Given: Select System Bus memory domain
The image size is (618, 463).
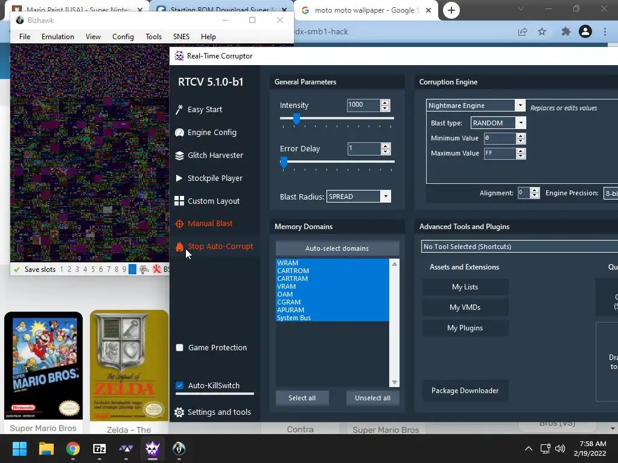Looking at the screenshot, I should tap(333, 318).
